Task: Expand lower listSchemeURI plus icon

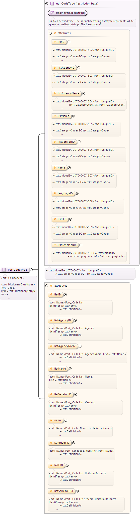Action: point(77,491)
